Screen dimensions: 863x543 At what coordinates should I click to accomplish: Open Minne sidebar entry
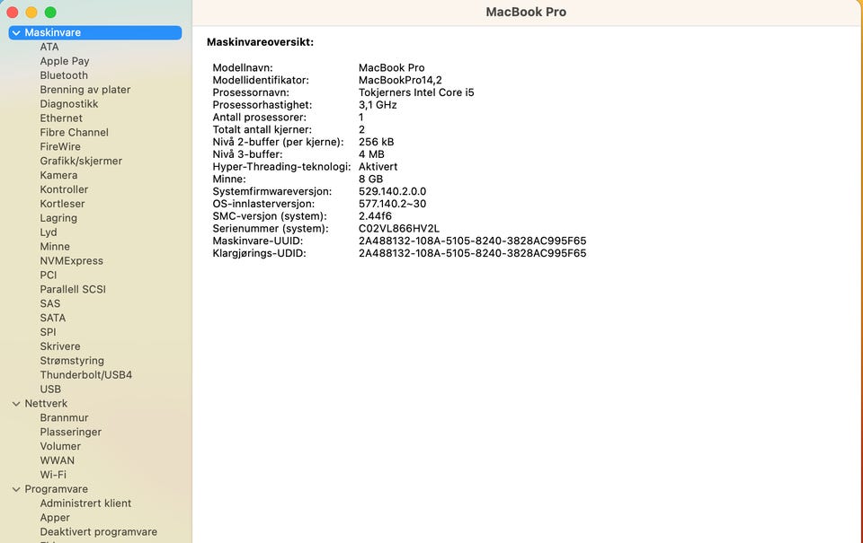[x=55, y=247]
